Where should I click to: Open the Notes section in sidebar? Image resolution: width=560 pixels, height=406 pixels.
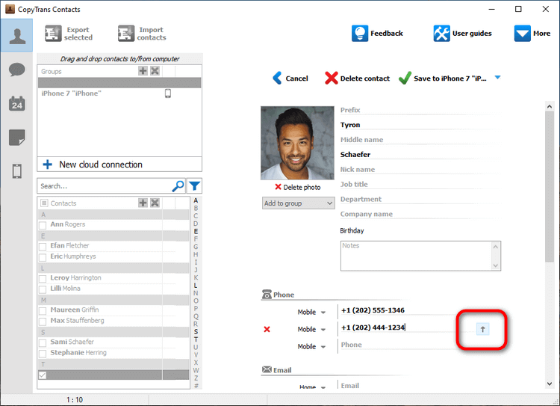tap(16, 138)
